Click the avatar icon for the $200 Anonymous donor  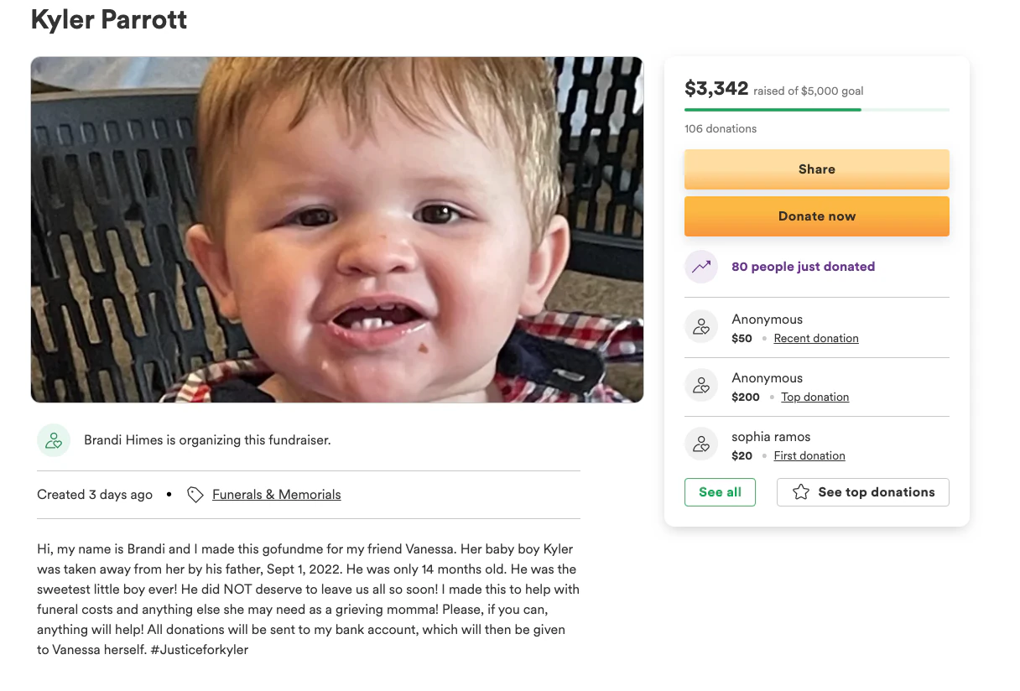[701, 385]
